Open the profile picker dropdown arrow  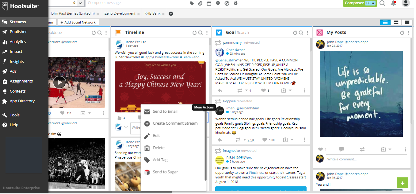pos(80,3)
